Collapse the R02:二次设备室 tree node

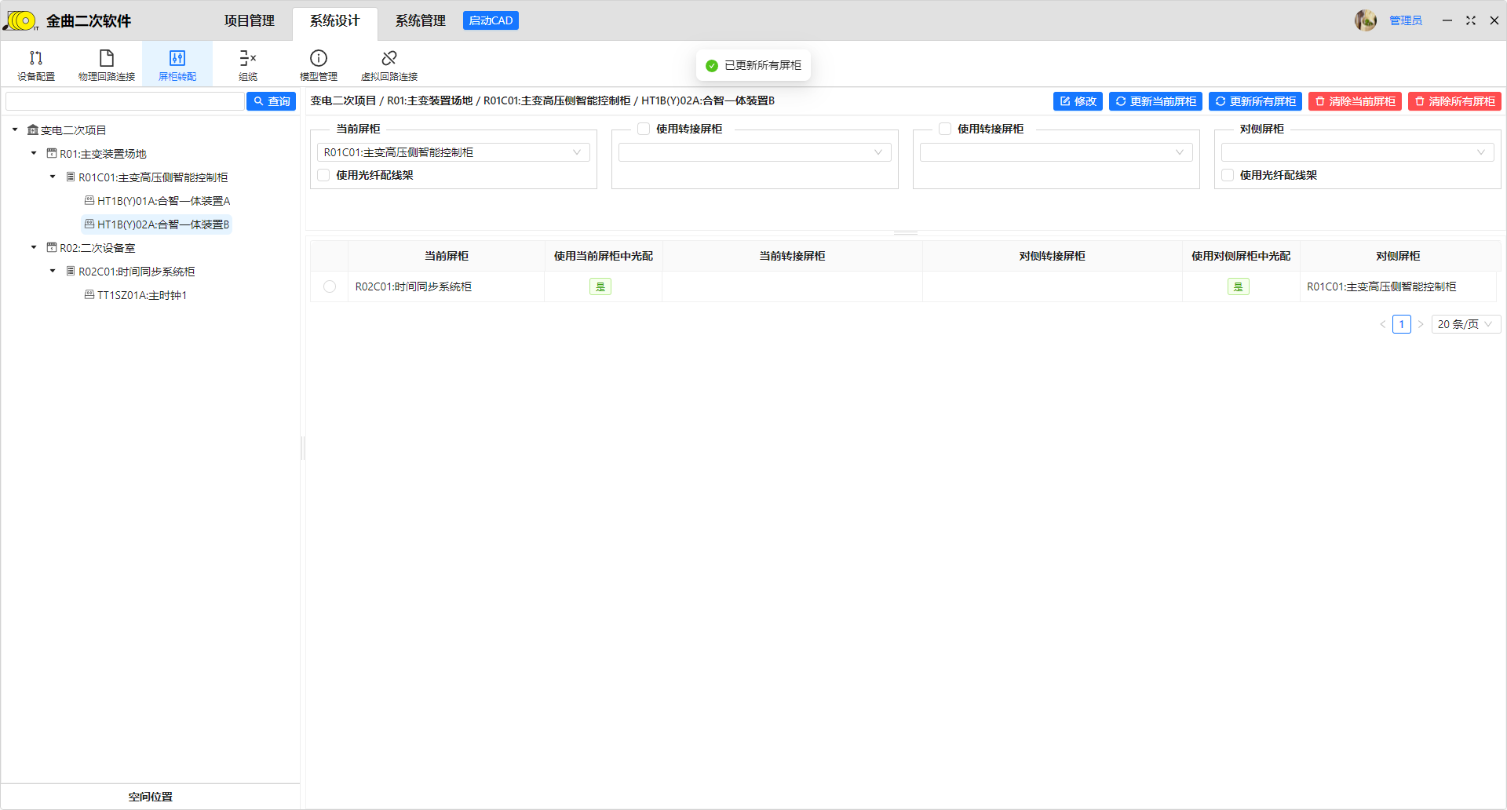(x=34, y=248)
